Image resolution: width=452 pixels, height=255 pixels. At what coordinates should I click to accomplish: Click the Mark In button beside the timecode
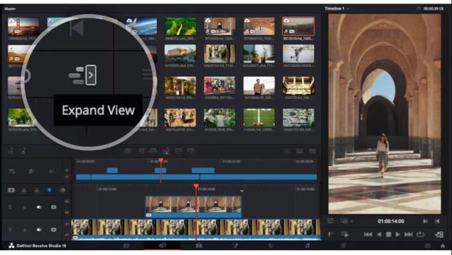[425, 222]
